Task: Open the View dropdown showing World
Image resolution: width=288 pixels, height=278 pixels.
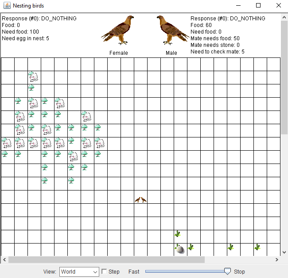Action: pos(79,272)
